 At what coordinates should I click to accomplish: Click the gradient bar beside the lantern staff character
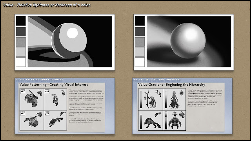(x=141, y=99)
